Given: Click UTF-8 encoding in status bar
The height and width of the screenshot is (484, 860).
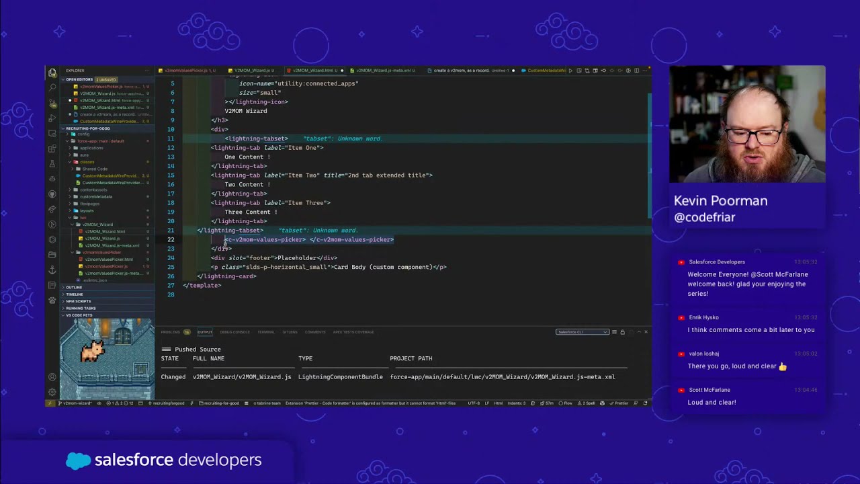Looking at the screenshot, I should tap(474, 403).
